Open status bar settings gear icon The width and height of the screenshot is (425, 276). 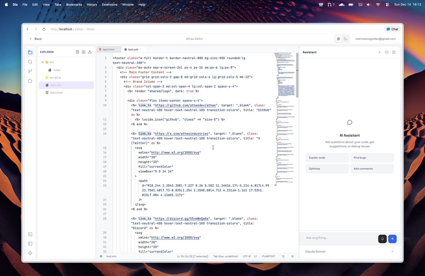292,256
